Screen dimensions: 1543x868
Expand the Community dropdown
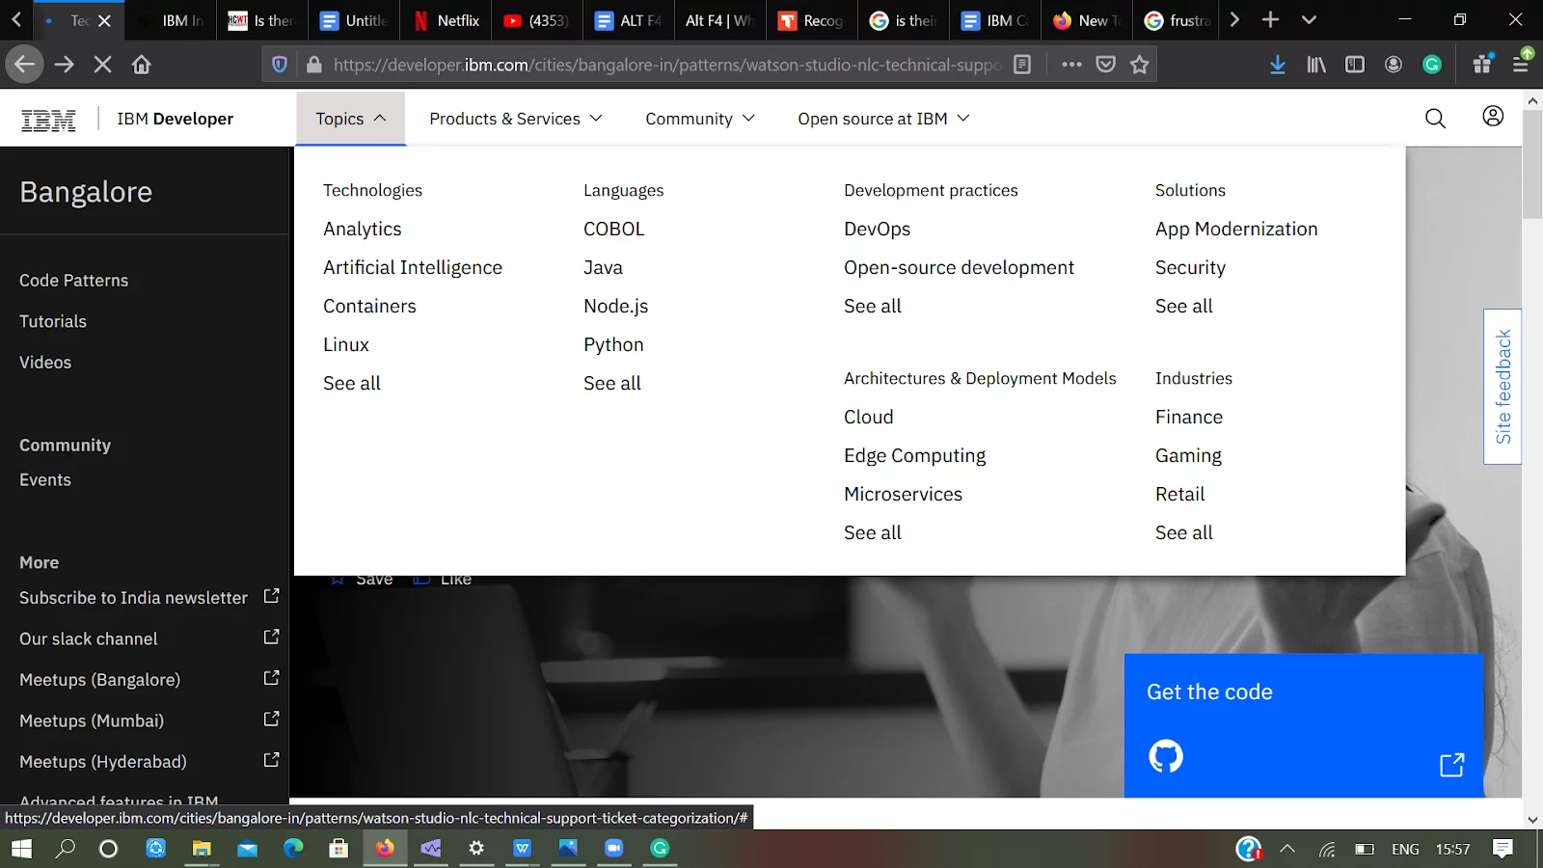click(700, 119)
